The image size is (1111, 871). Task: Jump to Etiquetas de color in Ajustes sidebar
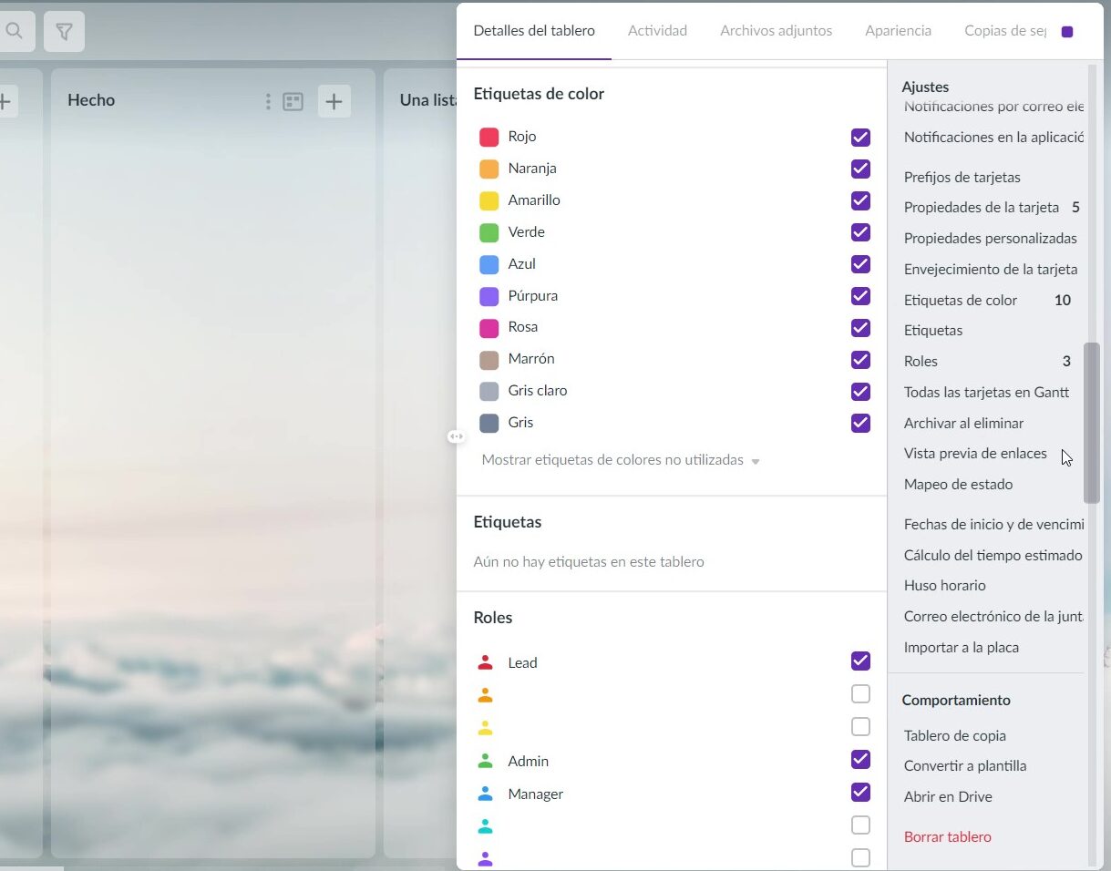[x=961, y=301]
